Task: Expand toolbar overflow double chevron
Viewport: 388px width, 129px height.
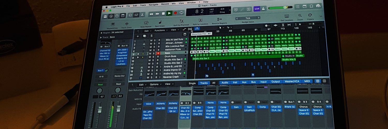Action: tap(321, 16)
